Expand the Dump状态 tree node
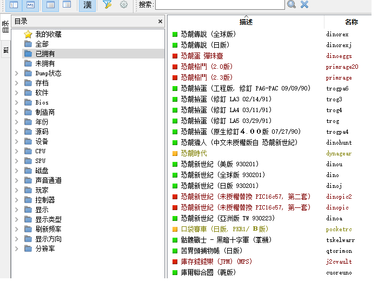378x281 pixels. coord(17,73)
